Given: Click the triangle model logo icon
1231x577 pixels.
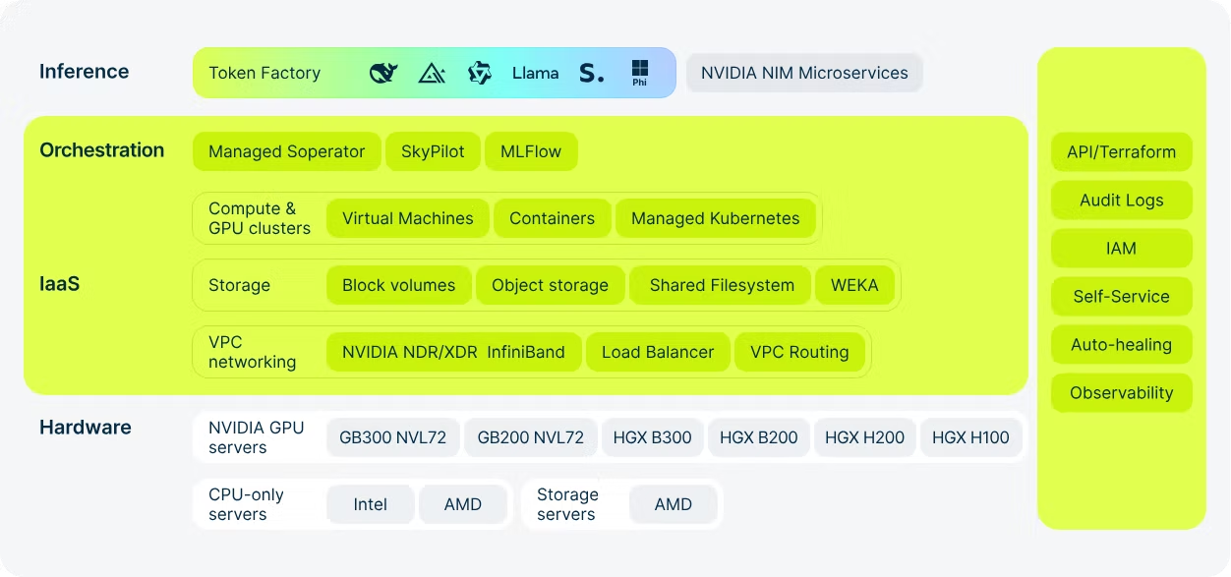Looking at the screenshot, I should click(432, 73).
